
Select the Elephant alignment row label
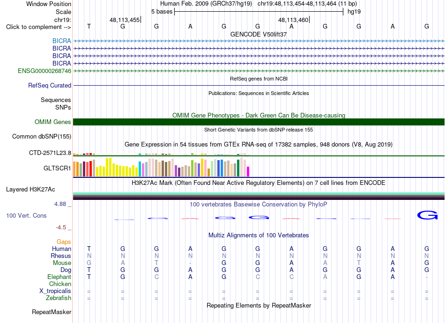[59, 277]
